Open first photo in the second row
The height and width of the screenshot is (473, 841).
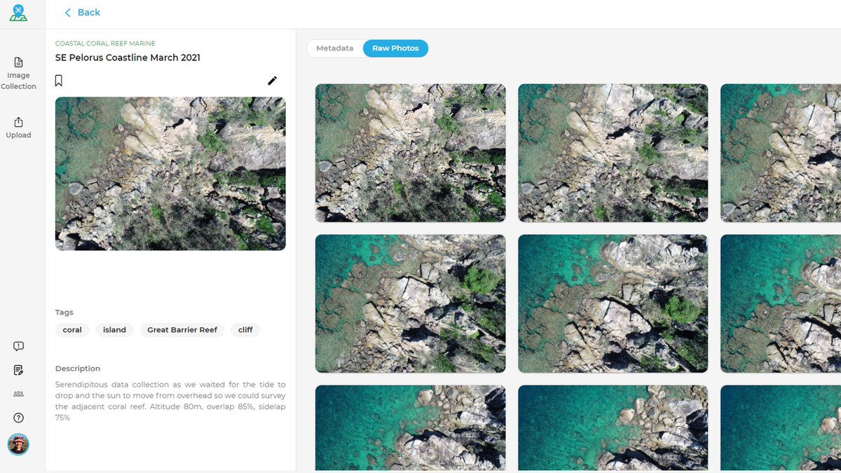[410, 303]
